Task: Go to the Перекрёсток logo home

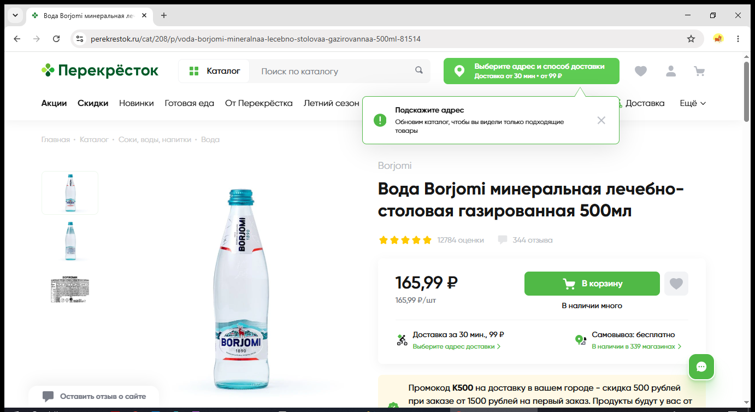Action: 100,70
